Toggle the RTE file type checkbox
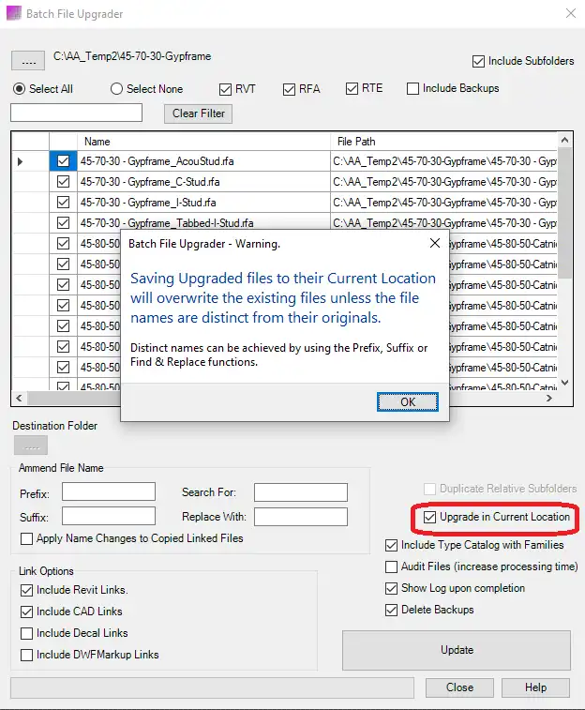585x710 pixels. 352,89
